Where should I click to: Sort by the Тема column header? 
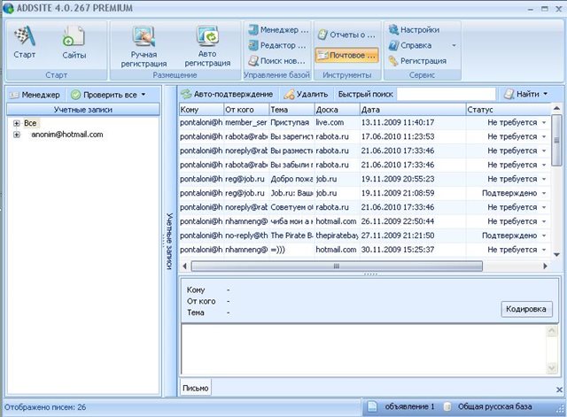(291, 110)
